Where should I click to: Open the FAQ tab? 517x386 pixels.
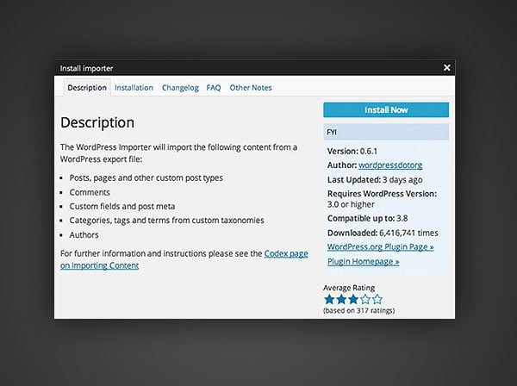tap(214, 88)
